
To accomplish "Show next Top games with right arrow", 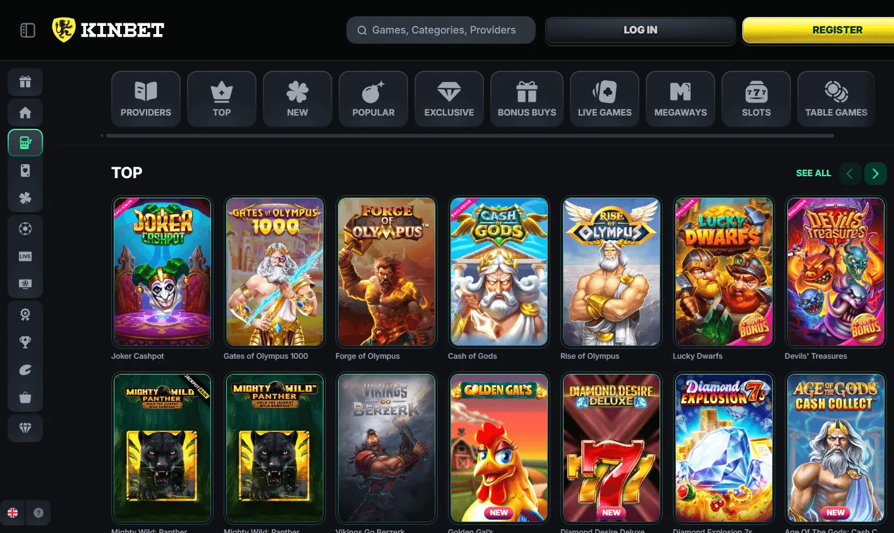I will (876, 174).
